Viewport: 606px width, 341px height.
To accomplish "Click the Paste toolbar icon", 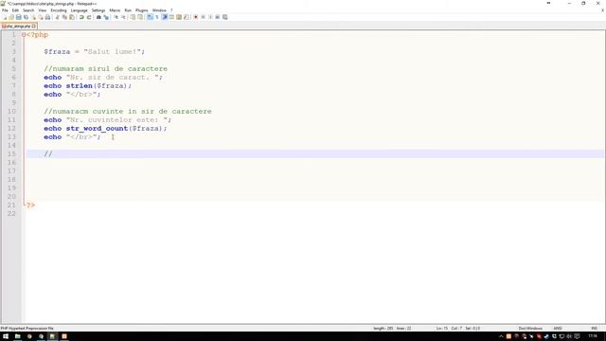I will (x=72, y=17).
